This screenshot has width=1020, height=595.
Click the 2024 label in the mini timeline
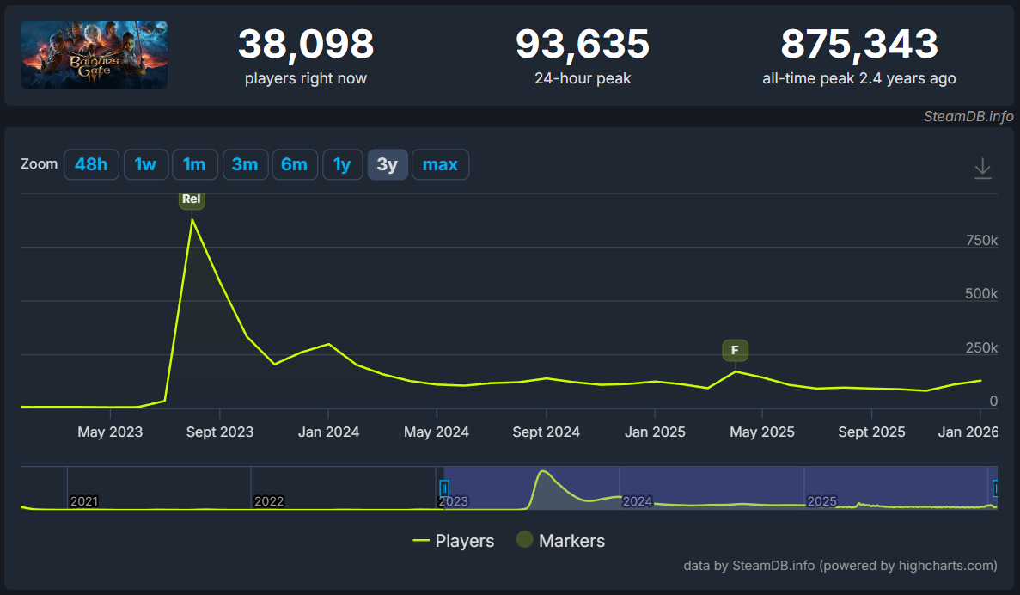click(637, 500)
